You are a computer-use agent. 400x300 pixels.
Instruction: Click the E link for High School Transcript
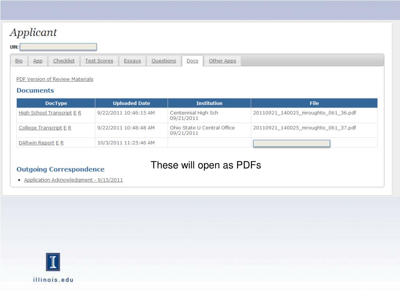pyautogui.click(x=75, y=113)
